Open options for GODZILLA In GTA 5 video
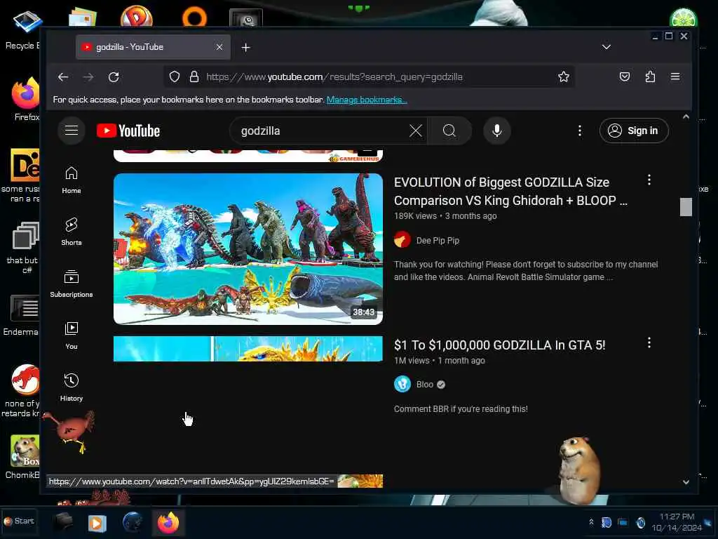 pyautogui.click(x=649, y=342)
